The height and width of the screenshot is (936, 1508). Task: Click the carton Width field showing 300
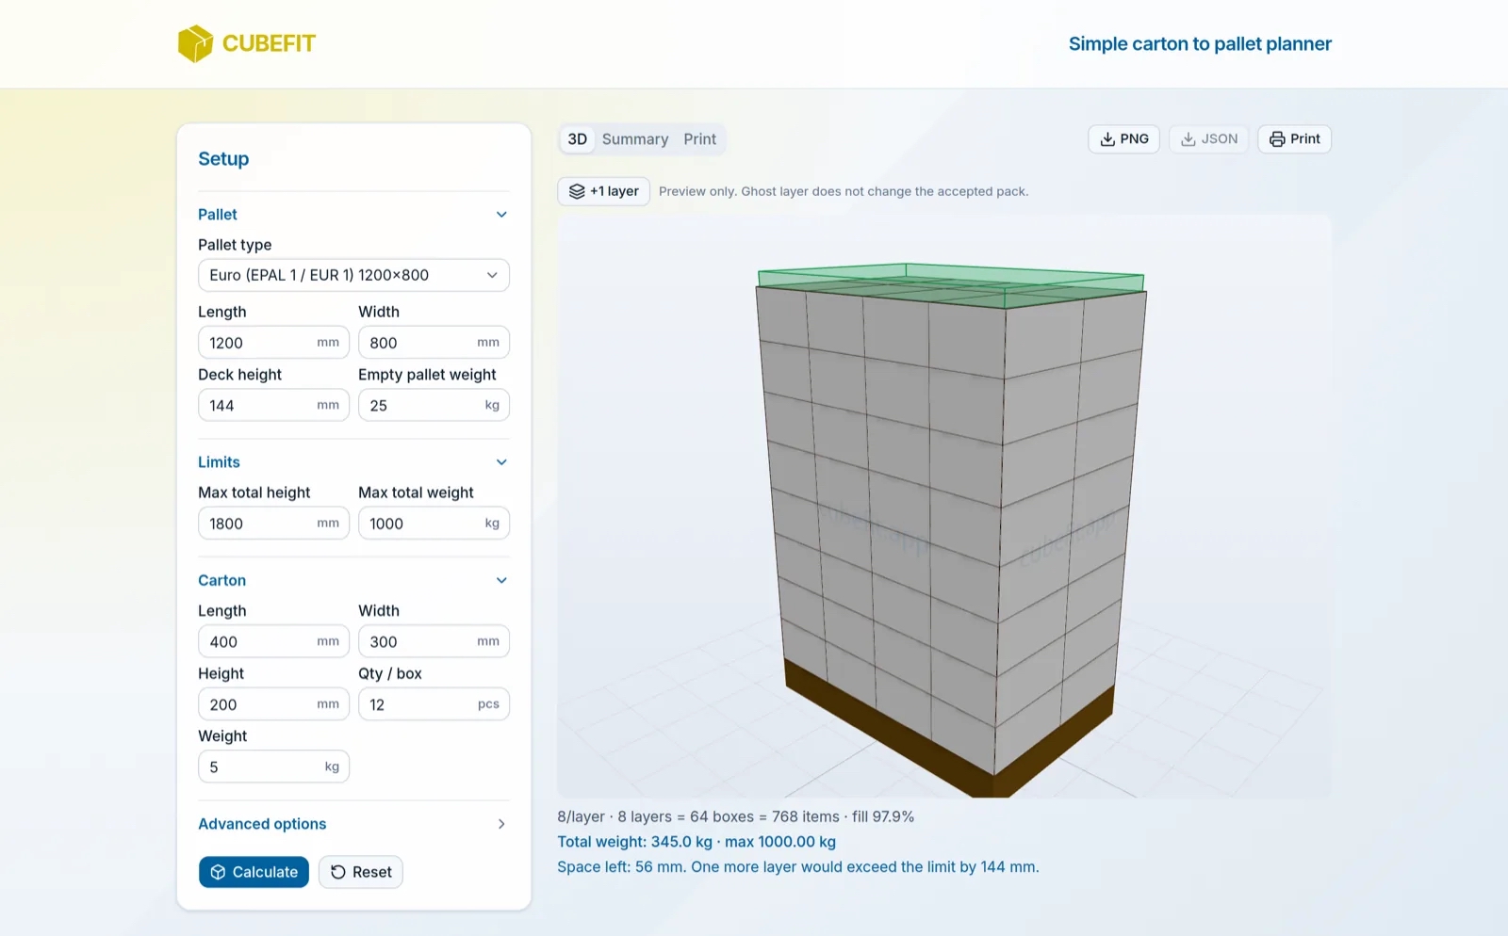(x=434, y=642)
